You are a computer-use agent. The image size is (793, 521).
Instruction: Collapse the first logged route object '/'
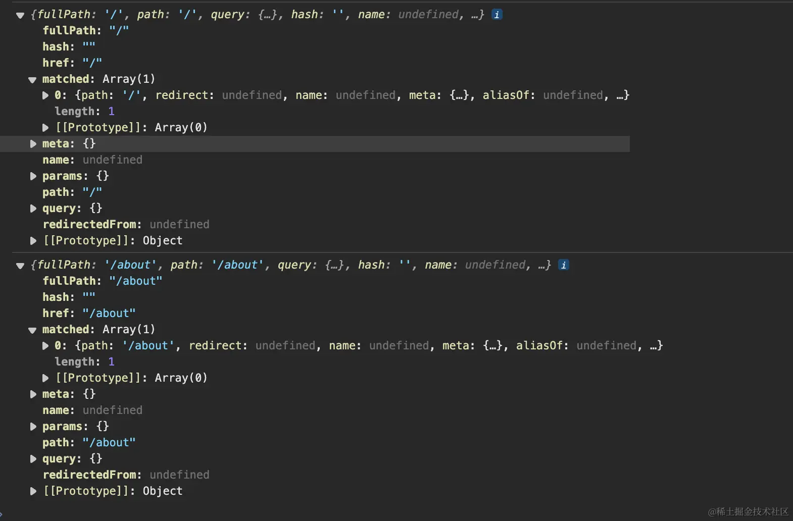tap(20, 15)
